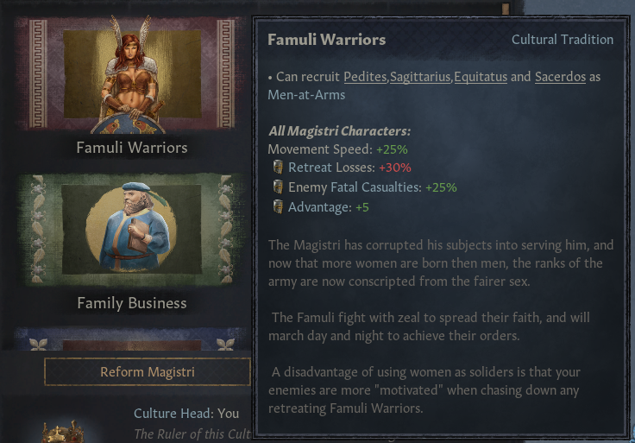Click the scrollbar handle at top edge
This screenshot has width=635, height=443.
505,9
